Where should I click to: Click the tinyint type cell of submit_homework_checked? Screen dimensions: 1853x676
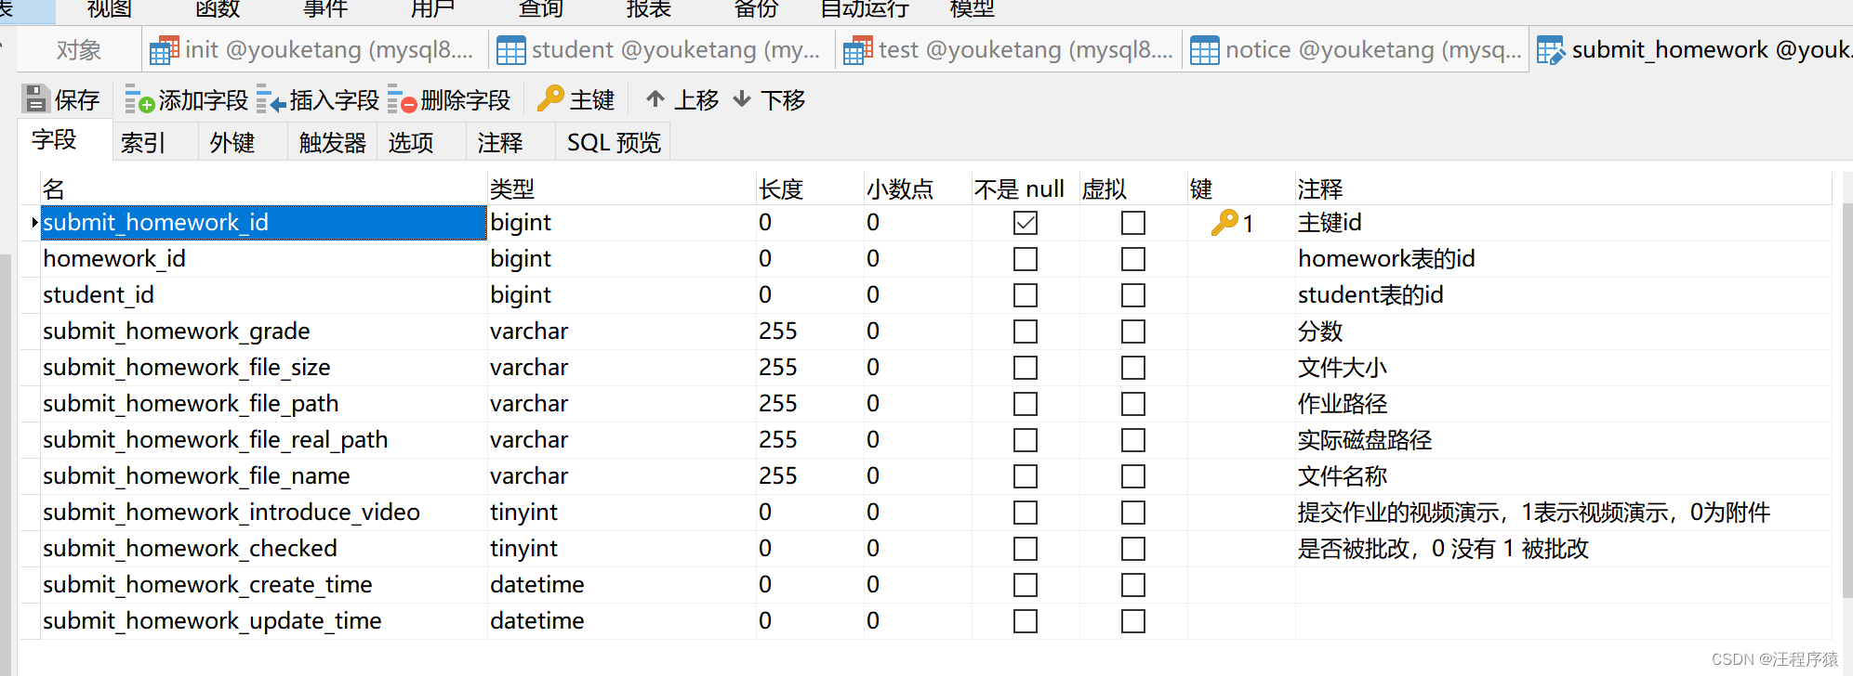pyautogui.click(x=622, y=549)
